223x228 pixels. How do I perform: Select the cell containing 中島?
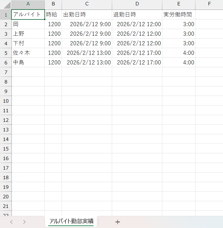tap(28, 63)
